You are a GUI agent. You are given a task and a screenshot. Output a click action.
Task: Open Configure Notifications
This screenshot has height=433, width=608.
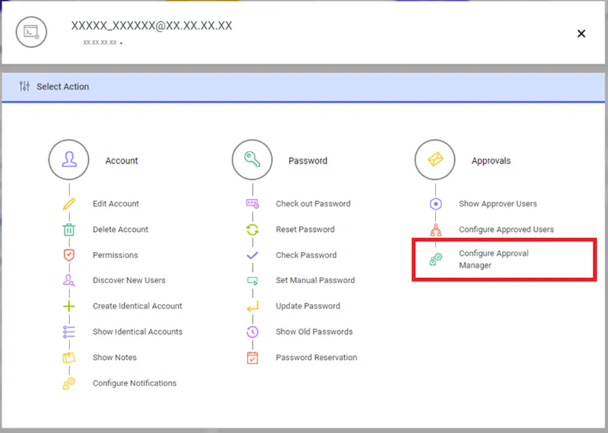pyautogui.click(x=134, y=383)
